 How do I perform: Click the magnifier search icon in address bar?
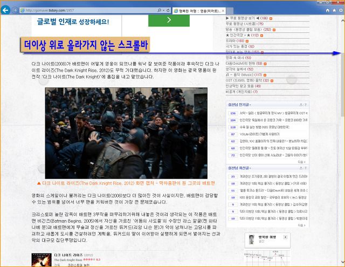tap(160, 10)
